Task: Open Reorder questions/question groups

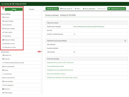Action: coord(21,63)
